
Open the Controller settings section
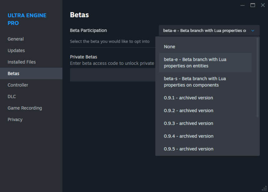click(x=18, y=85)
